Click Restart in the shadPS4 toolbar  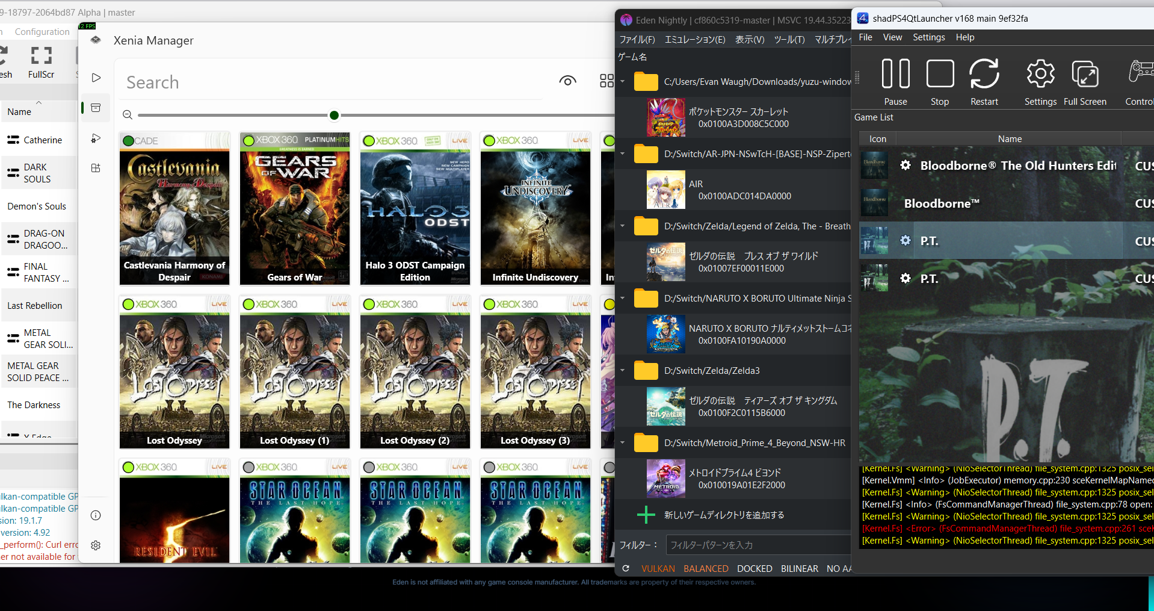click(984, 82)
